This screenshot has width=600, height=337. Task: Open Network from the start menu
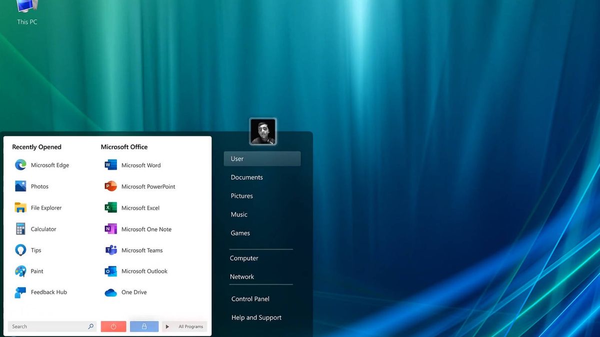(x=242, y=277)
